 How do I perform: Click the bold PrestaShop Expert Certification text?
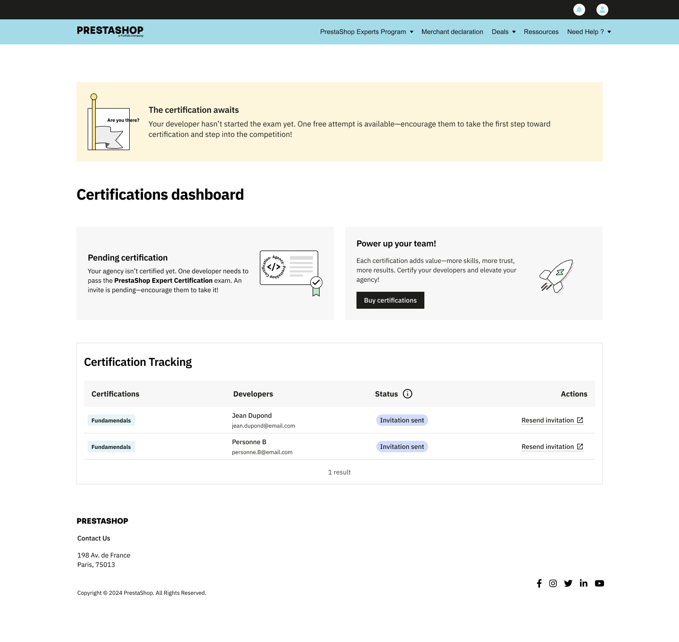tap(163, 280)
